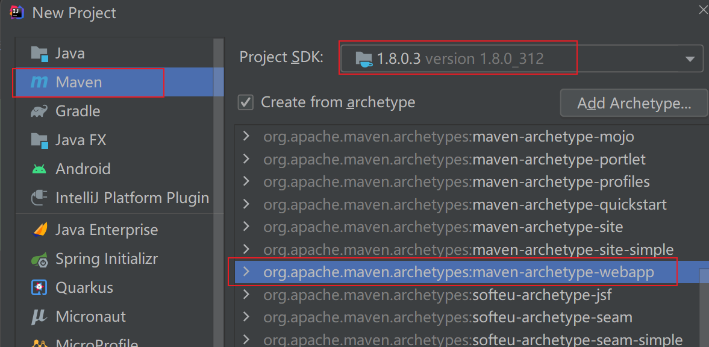Expand maven-archetype-webapp node

click(x=246, y=272)
